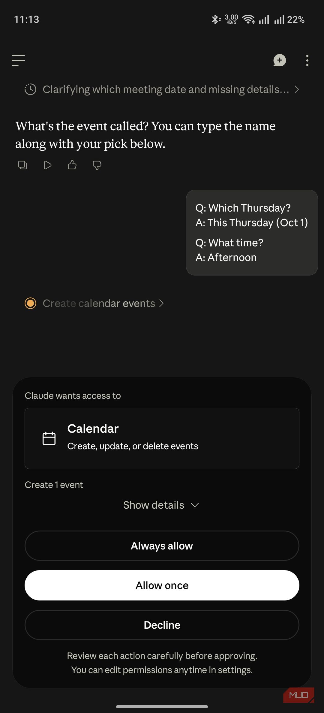Viewport: 324px width, 713px height.
Task: Click the orange Create calendar events status indicator
Action: 30,303
